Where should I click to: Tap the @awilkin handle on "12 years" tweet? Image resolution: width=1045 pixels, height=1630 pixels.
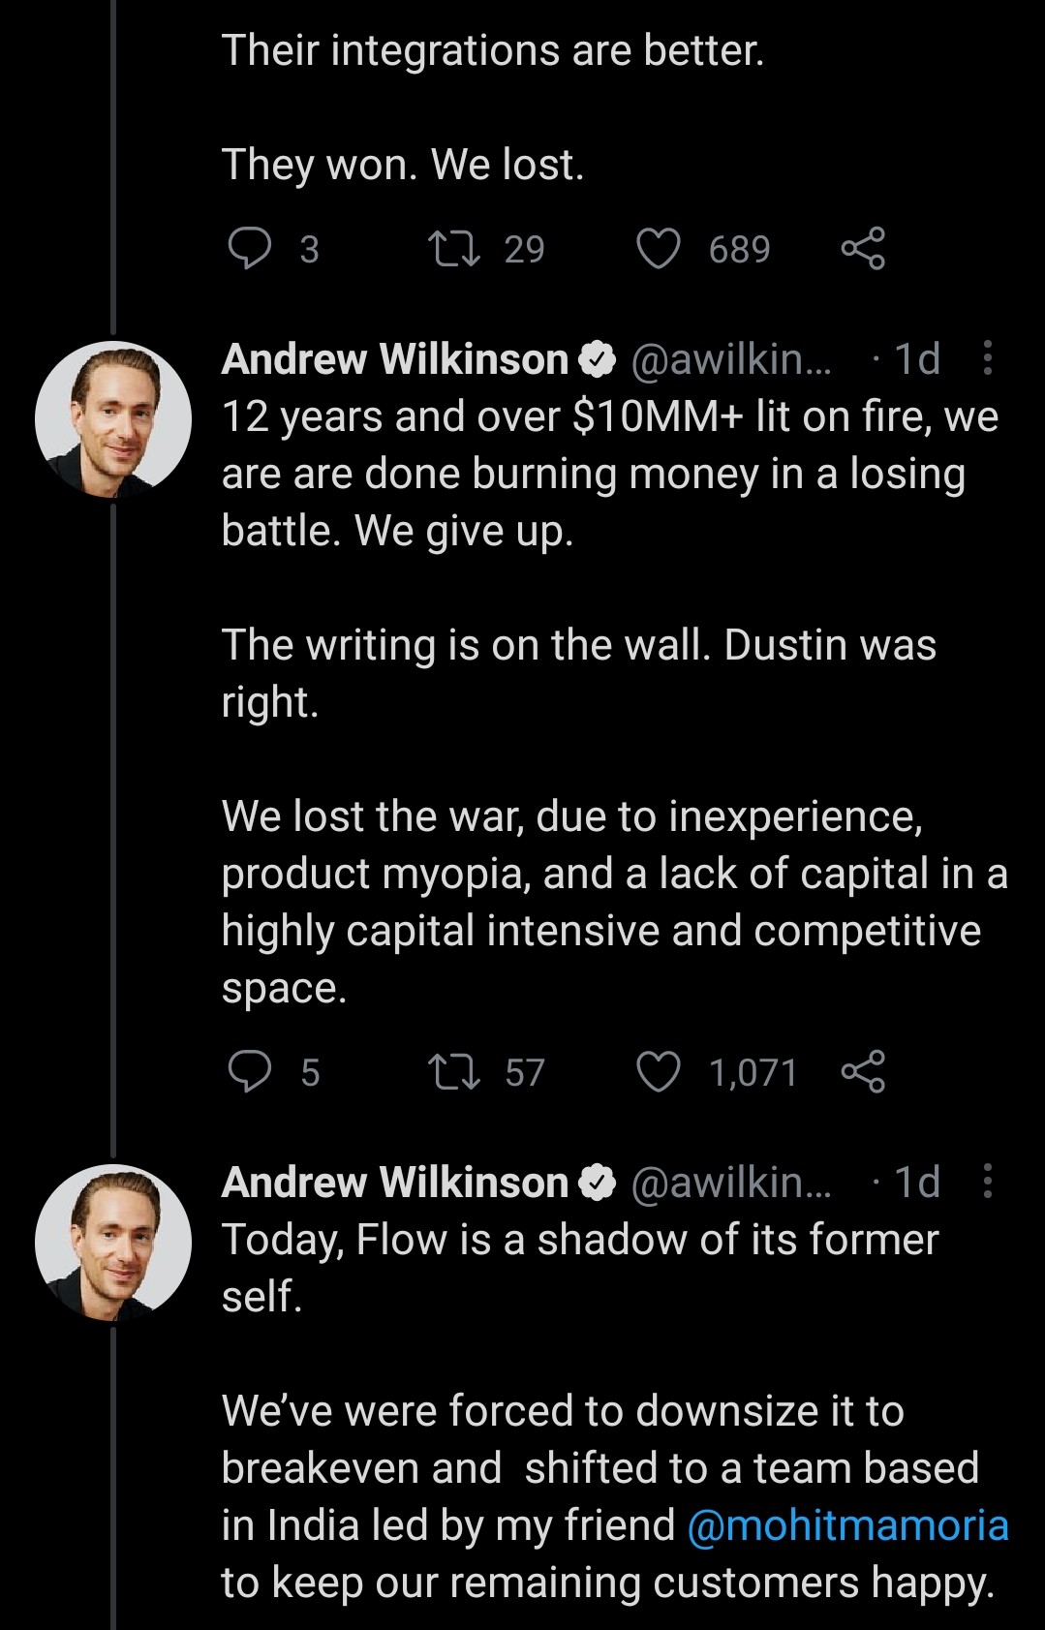[x=730, y=359]
